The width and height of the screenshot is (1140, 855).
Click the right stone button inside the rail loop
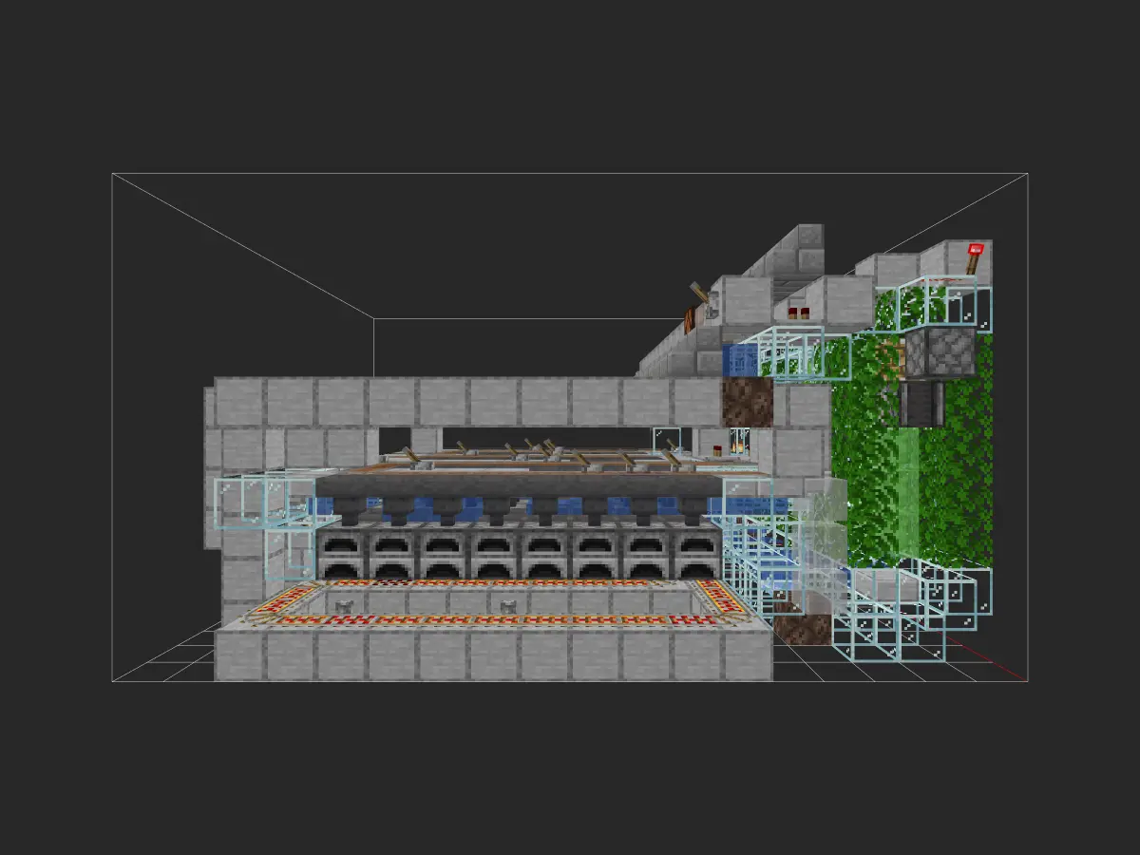click(x=509, y=604)
